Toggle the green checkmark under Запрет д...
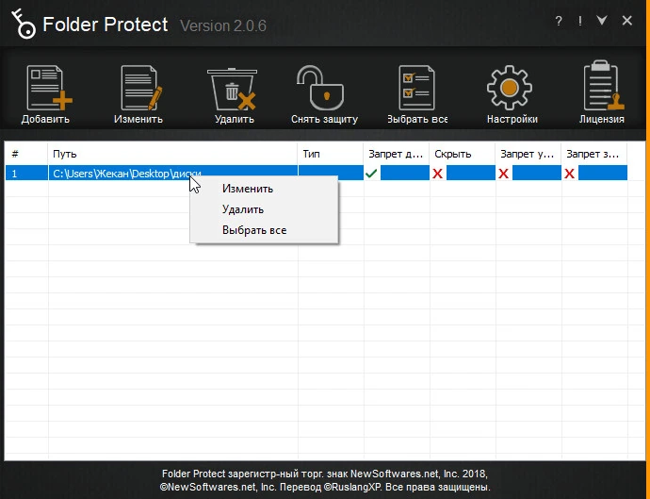Screen dimensions: 650x499 371,174
